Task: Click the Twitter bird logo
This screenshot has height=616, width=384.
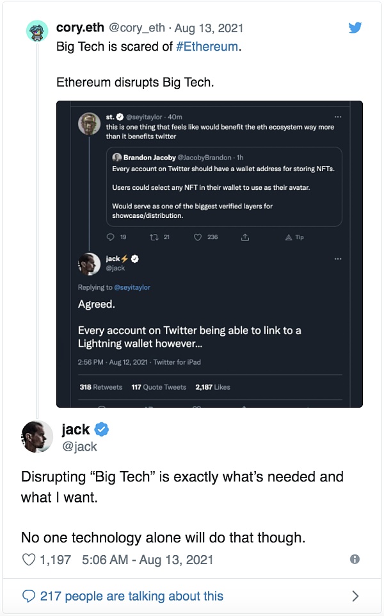Action: (355, 28)
